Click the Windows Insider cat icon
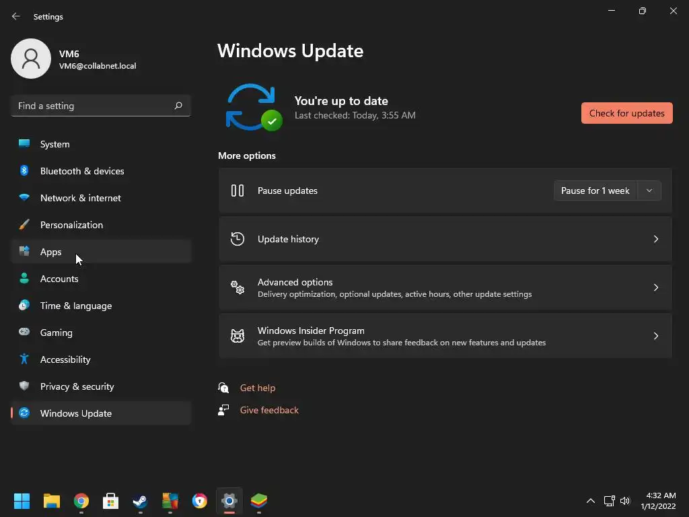Screen dimensions: 689x517 click(238, 336)
